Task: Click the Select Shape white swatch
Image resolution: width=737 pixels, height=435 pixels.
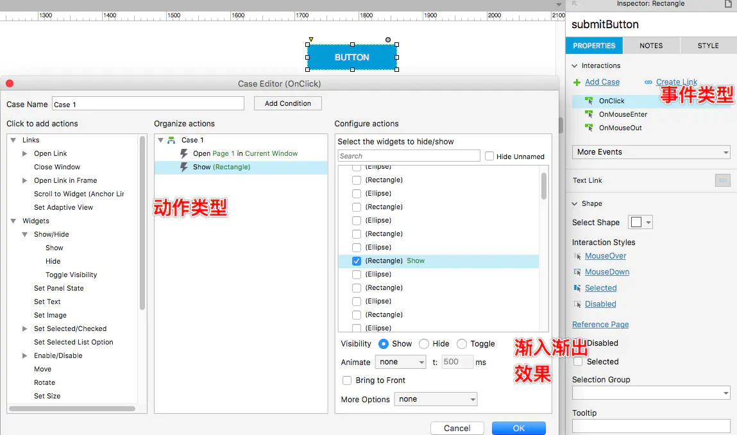Action: pyautogui.click(x=636, y=223)
